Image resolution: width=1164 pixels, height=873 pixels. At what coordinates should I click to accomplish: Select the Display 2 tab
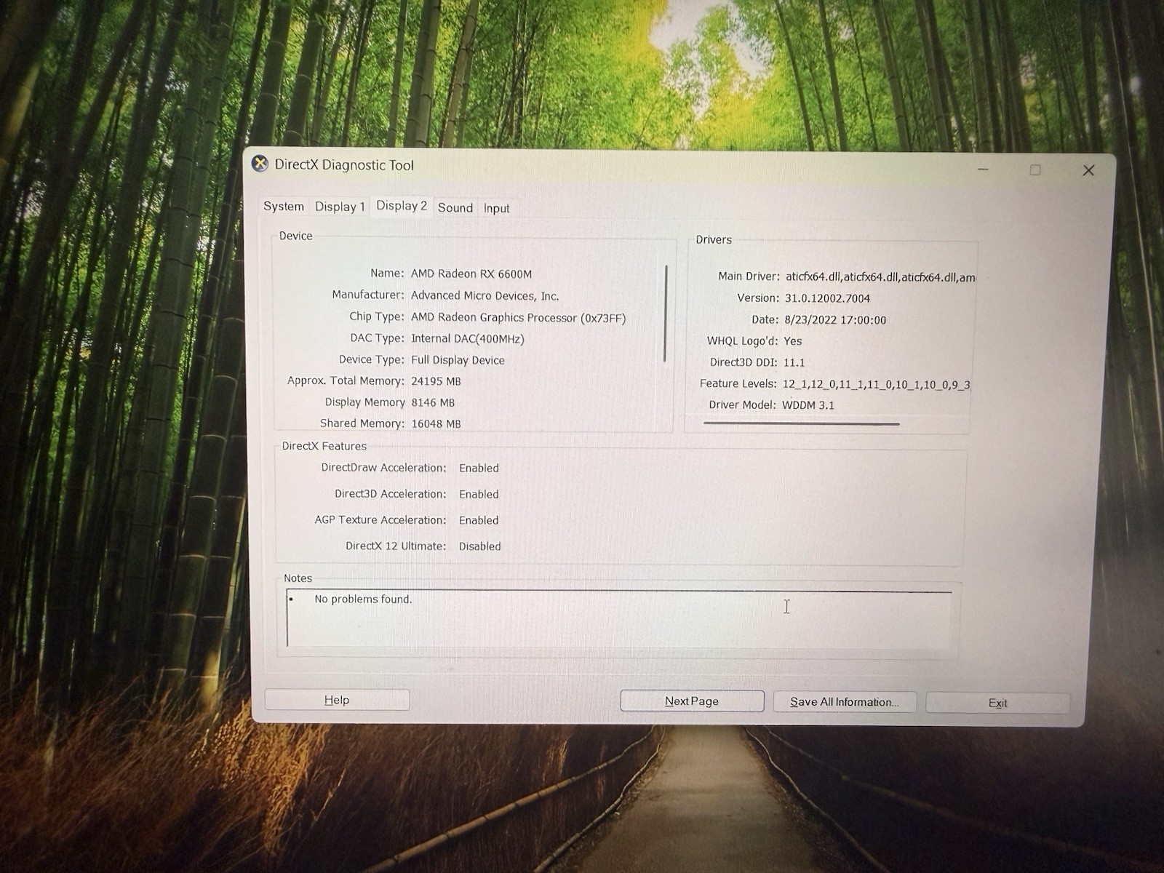click(x=402, y=206)
